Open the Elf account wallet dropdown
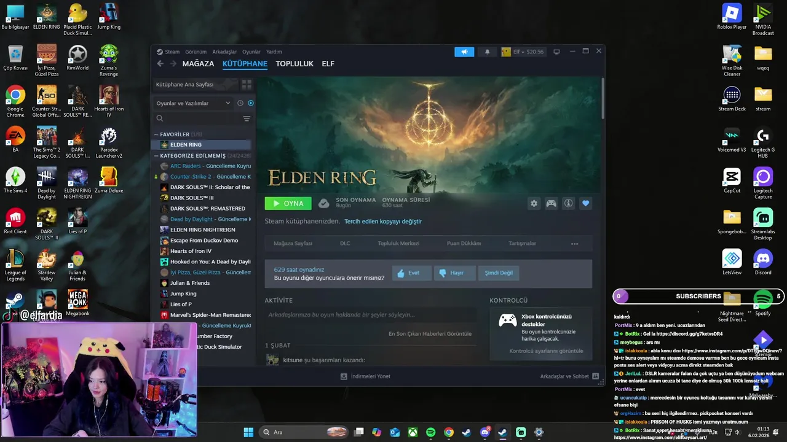787x442 pixels. pyautogui.click(x=523, y=52)
